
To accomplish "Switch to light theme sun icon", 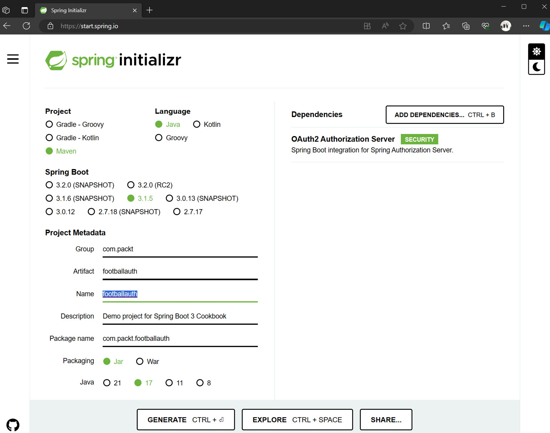I will point(536,52).
